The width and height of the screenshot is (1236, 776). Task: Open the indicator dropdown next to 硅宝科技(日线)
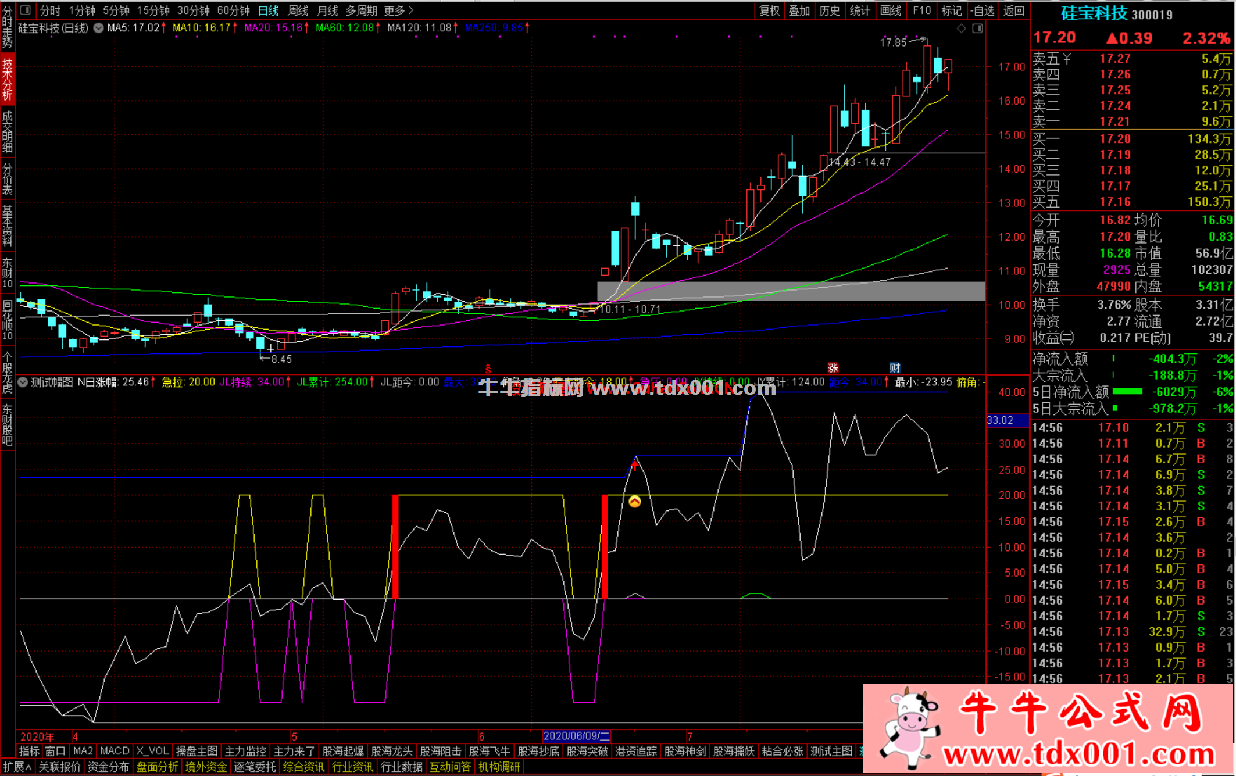click(98, 27)
